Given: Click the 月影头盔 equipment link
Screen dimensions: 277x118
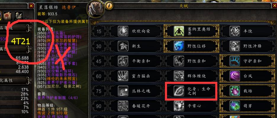Looking at the screenshot, I should point(55,33).
